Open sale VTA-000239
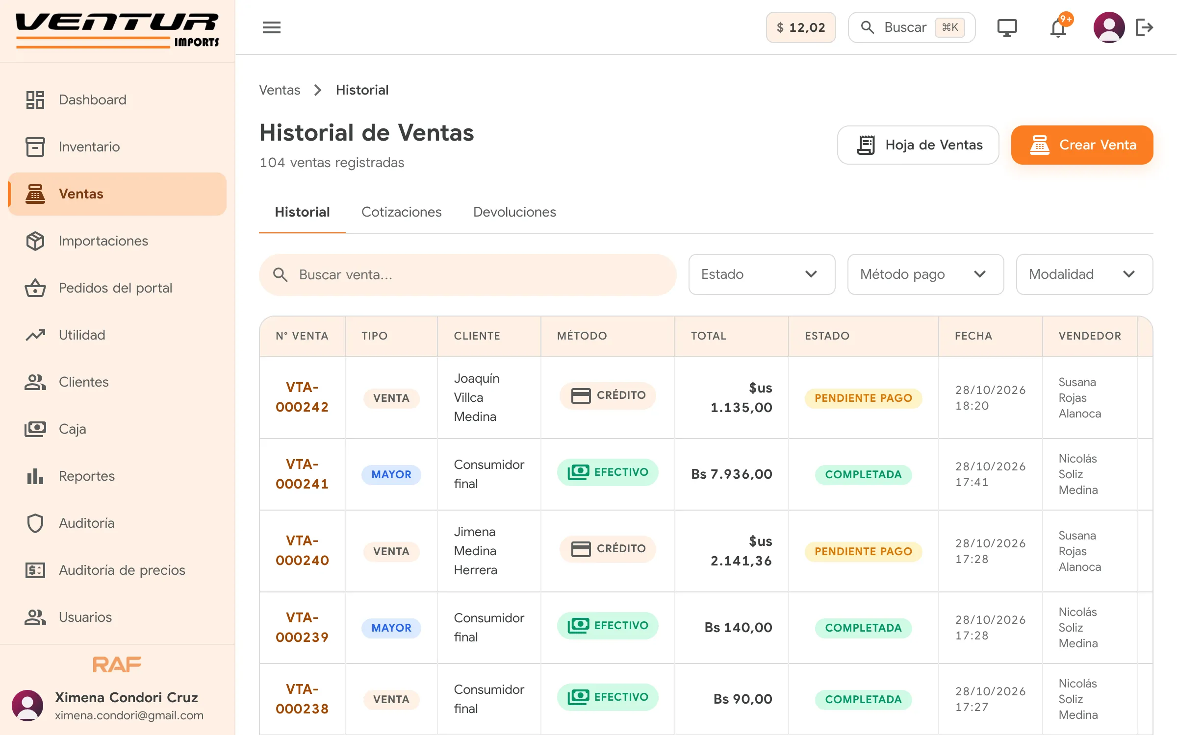 (302, 628)
